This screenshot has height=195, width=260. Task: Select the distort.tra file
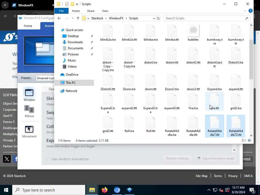coord(151,56)
